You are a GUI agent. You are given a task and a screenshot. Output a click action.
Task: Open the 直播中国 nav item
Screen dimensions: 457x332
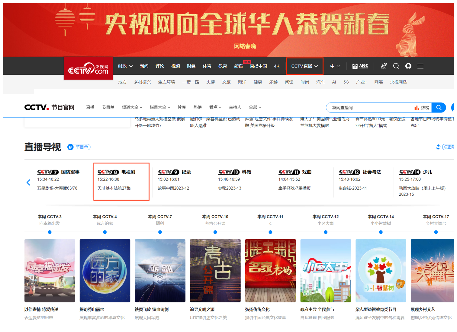(258, 66)
